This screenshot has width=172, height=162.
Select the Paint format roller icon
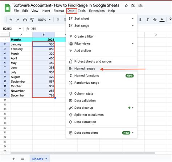click(x=32, y=20)
